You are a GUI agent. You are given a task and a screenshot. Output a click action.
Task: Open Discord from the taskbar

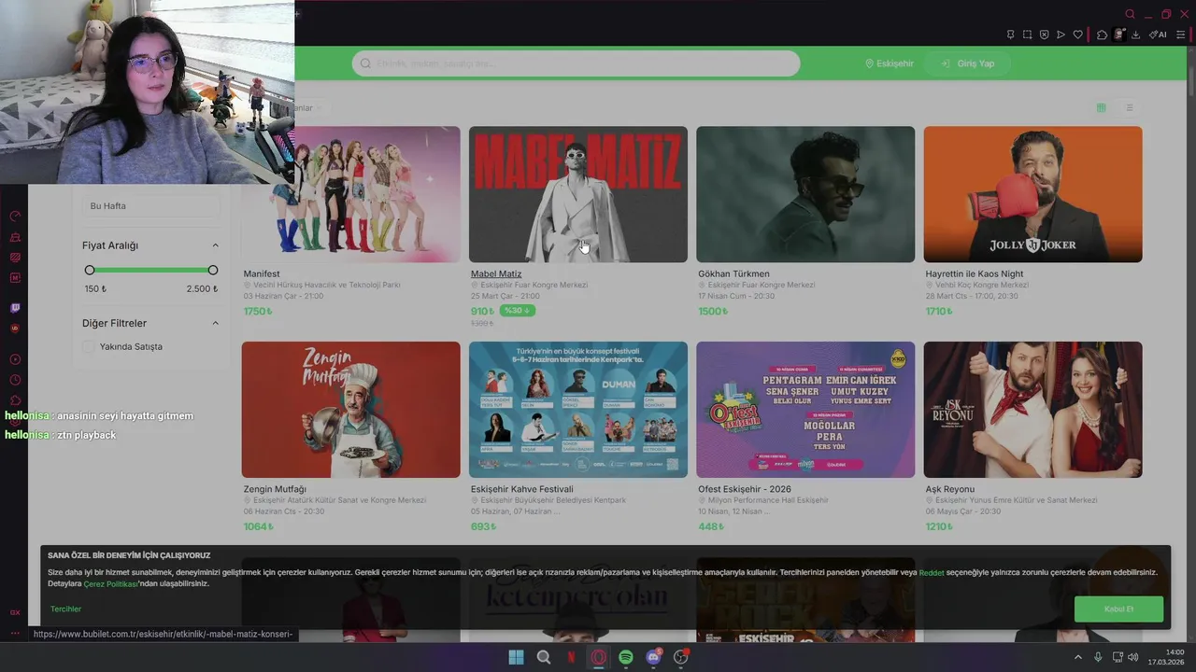(x=653, y=657)
